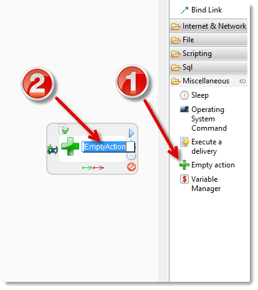Screen dimensions: 258x290
Task: Pick the green plus Empty action icon
Action: (x=184, y=165)
